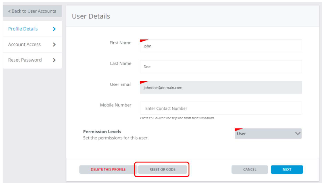
Task: Expand the Permission Levels dropdown arrow
Action: pos(297,133)
